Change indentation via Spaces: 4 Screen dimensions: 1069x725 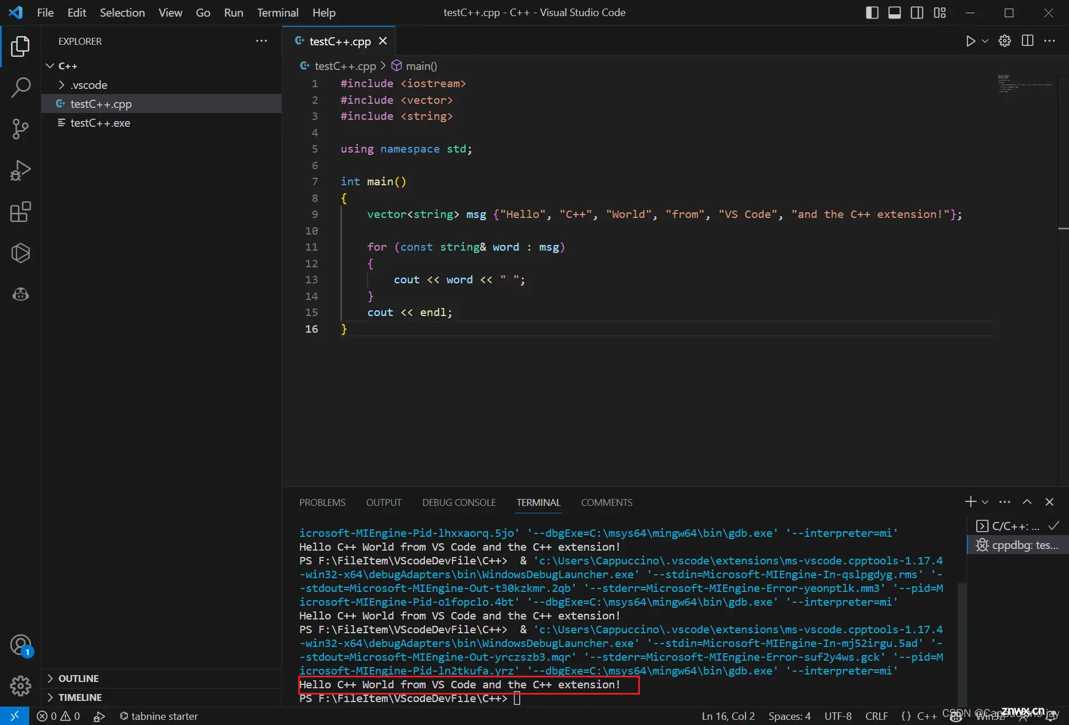tap(790, 716)
